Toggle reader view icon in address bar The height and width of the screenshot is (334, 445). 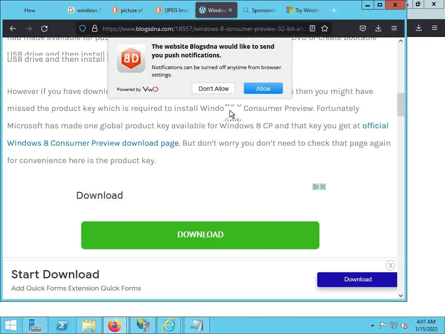pos(312,28)
